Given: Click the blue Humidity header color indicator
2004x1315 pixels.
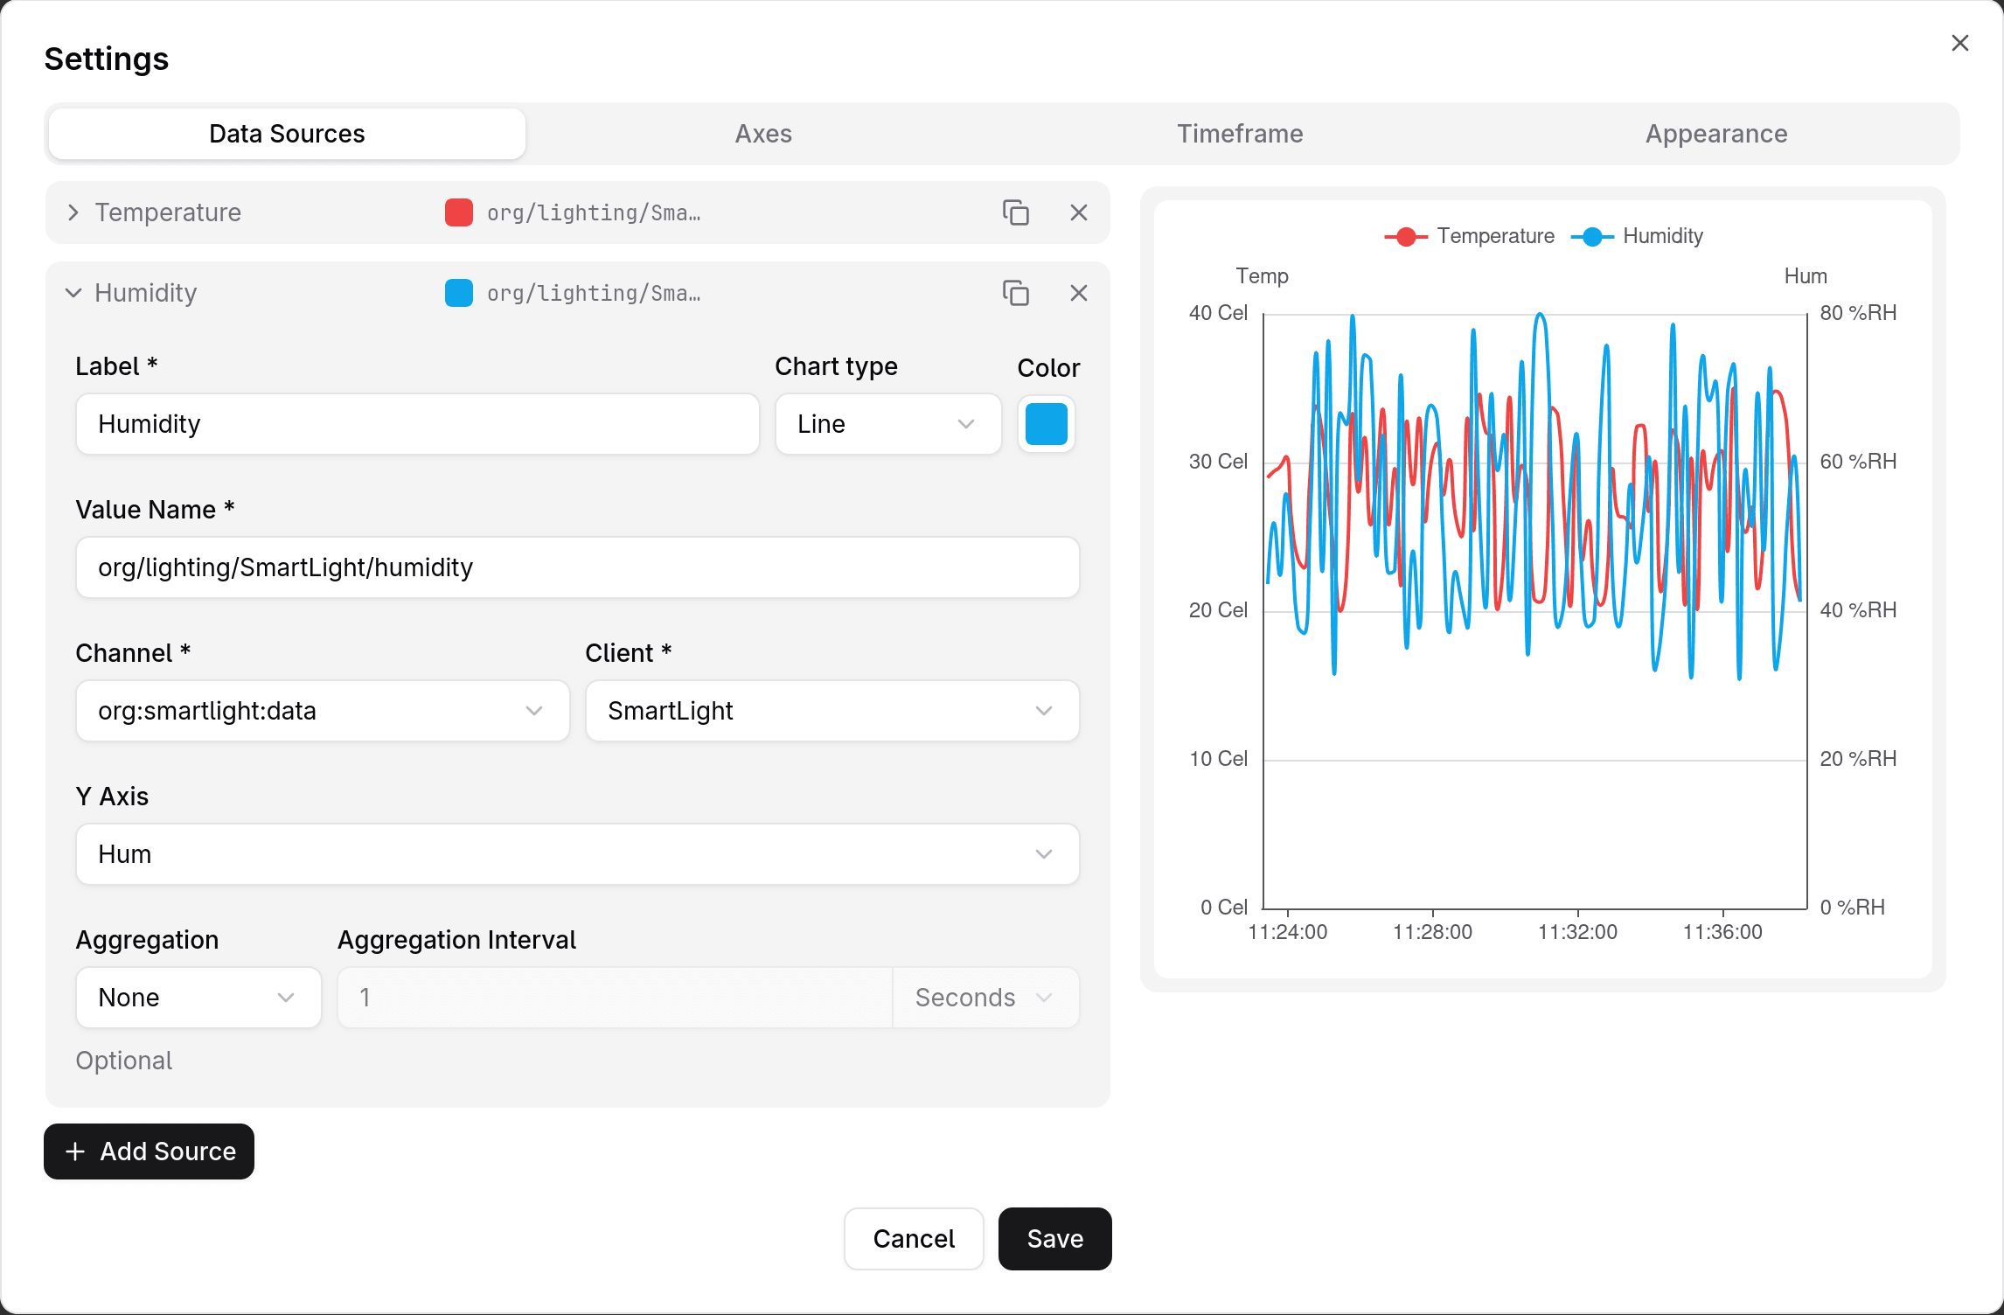Looking at the screenshot, I should point(458,293).
